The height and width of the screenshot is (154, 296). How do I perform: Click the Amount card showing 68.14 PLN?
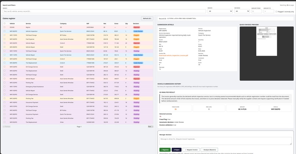(x=242, y=108)
